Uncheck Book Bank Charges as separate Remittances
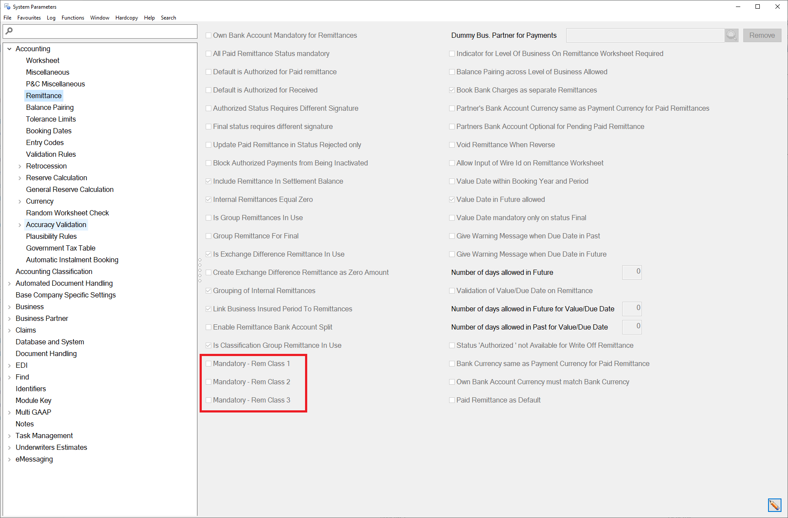Screen dimensions: 788x518 point(452,90)
